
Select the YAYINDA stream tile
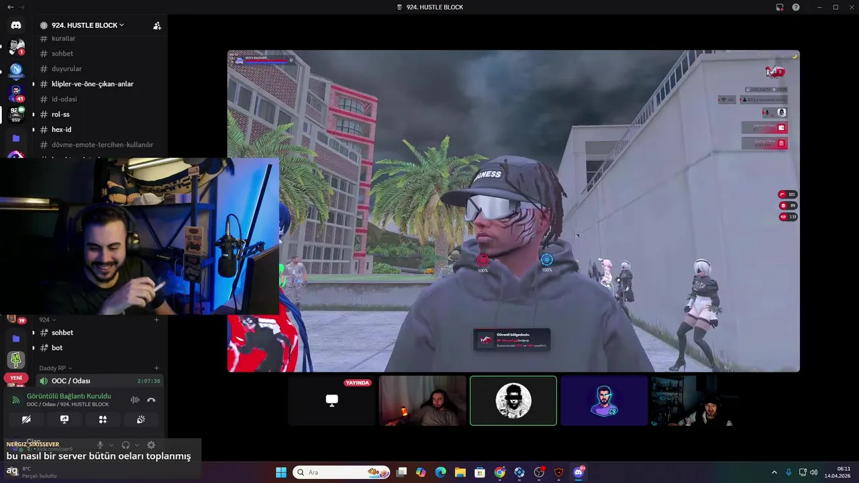point(332,400)
